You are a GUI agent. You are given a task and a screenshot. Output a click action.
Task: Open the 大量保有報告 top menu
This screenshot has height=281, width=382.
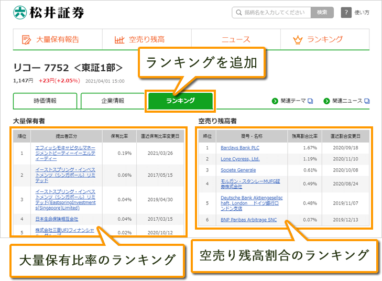point(58,39)
